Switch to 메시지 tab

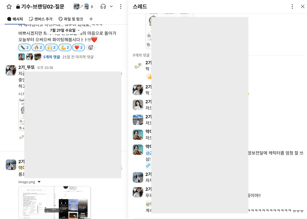pos(15,19)
